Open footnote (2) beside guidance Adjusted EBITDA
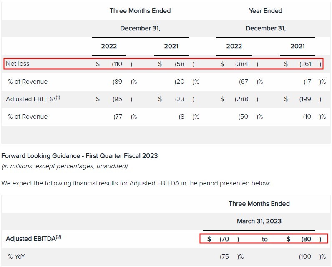 point(58,237)
